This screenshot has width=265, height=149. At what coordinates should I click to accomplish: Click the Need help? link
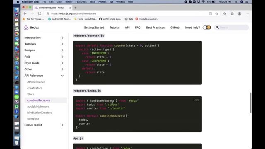[x=192, y=28]
